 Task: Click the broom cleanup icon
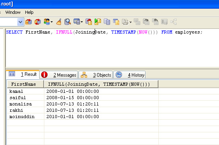pyautogui.click(x=59, y=22)
